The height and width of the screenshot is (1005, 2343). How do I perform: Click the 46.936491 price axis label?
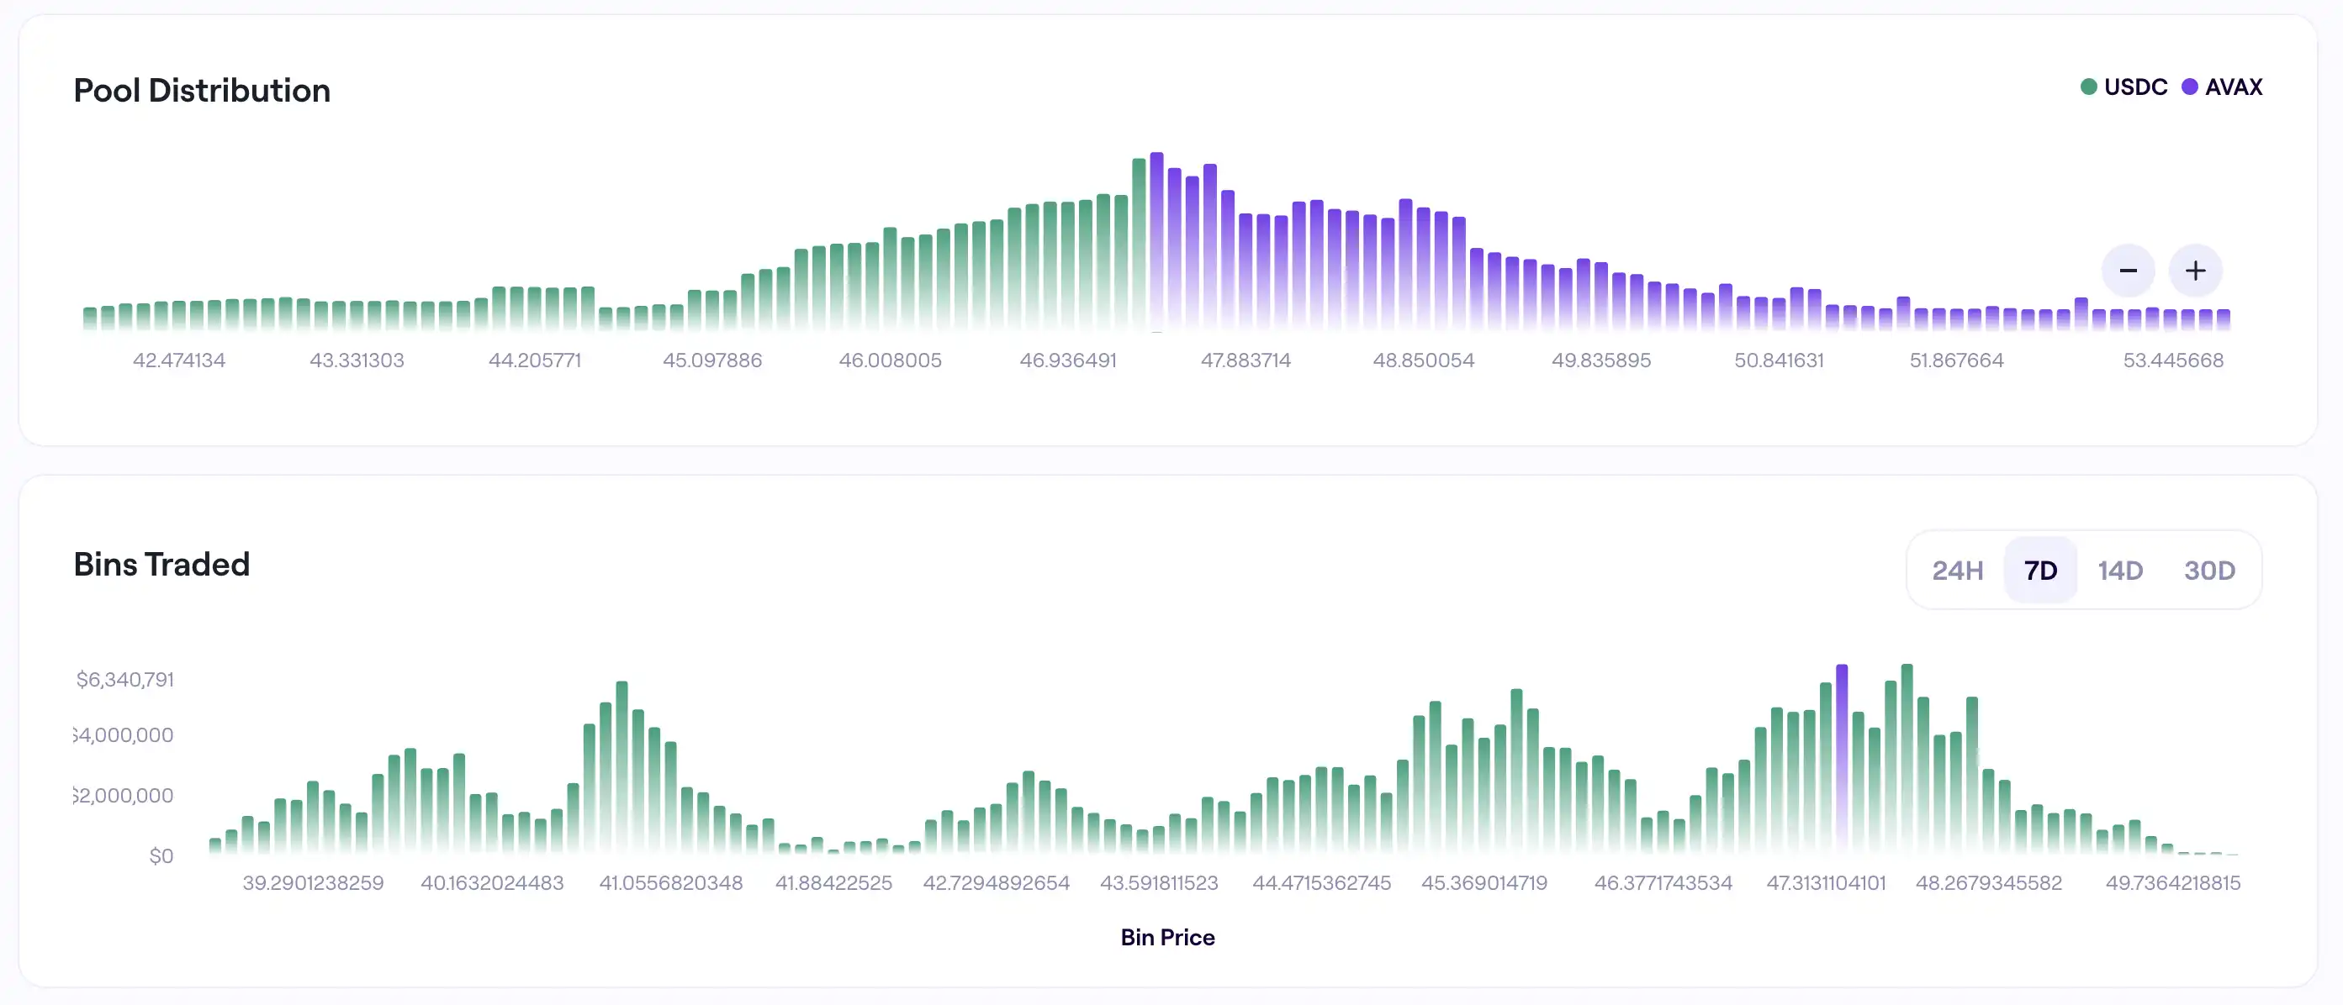coord(1068,360)
